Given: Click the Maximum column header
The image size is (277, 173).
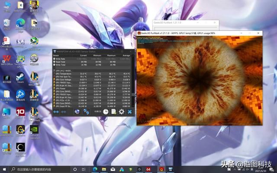Looking at the screenshot, I should [x=111, y=55].
